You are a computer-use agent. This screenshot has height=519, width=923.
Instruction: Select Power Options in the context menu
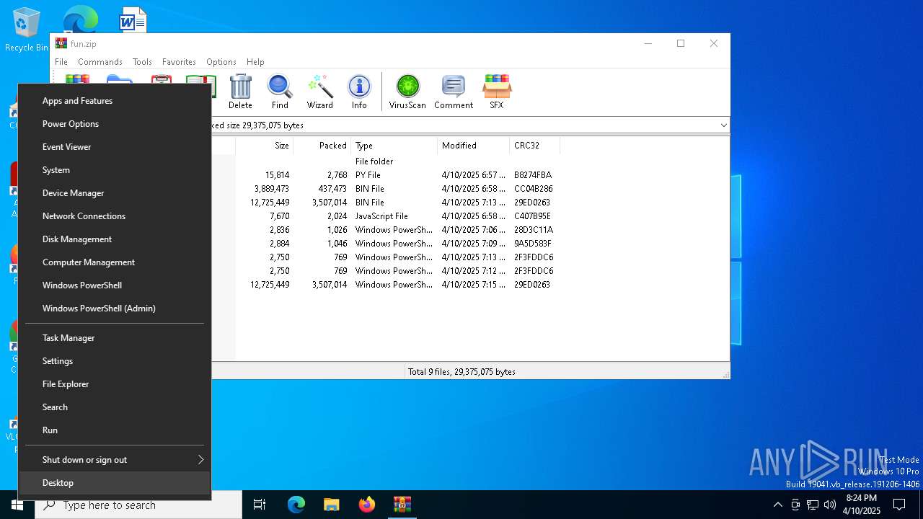(115, 124)
